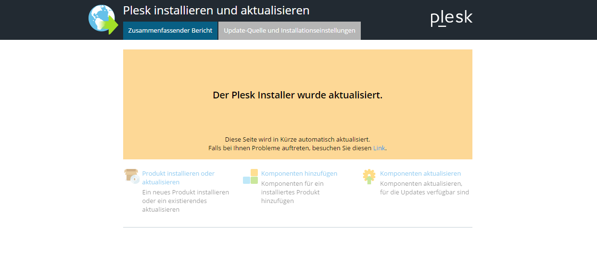Click description 'Komponenten aktualisieren, für die Updates verfügbar sind'

(424, 188)
